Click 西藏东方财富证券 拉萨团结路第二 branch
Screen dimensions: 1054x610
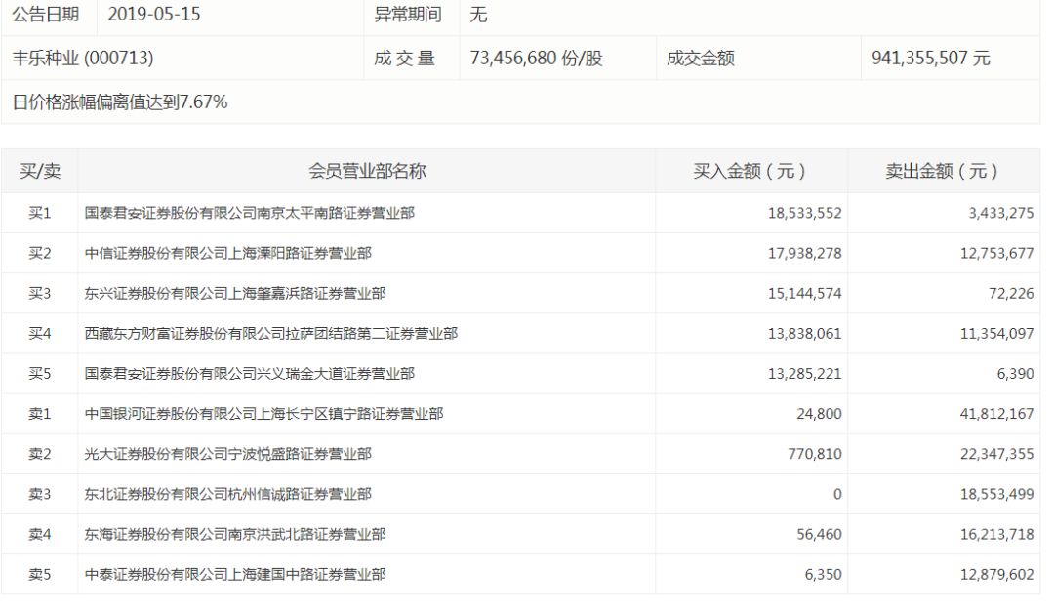[270, 334]
